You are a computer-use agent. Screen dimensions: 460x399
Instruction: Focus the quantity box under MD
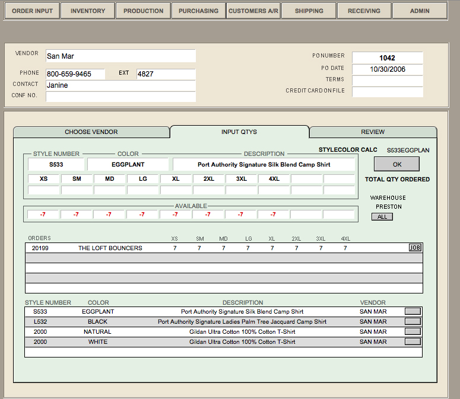pos(110,190)
